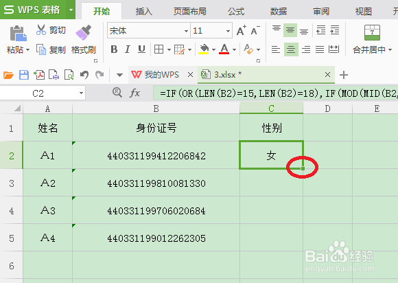This screenshot has height=283, width=398.
Task: Apply cell borders icon
Action: click(x=159, y=49)
